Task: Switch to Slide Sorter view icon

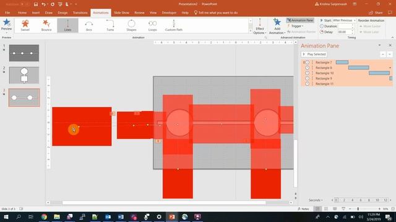Action: 326,208
